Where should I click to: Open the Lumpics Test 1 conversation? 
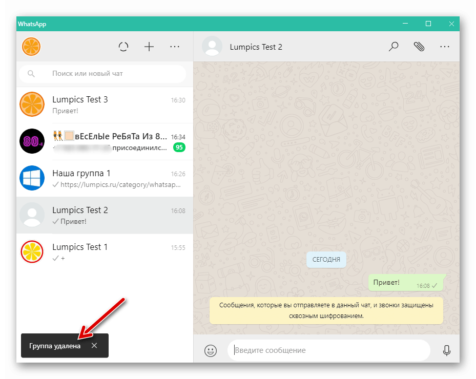pos(102,252)
